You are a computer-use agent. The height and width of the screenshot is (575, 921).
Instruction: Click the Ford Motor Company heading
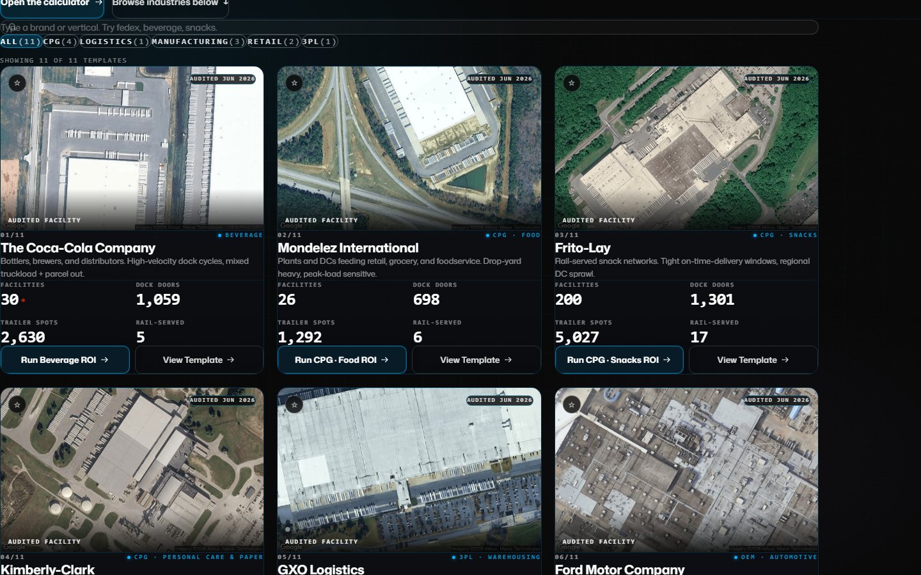pyautogui.click(x=620, y=569)
